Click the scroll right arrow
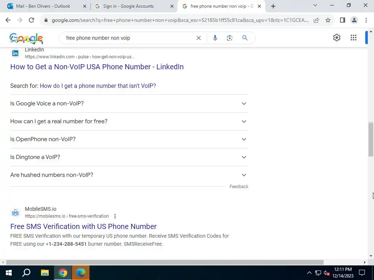This screenshot has width=374, height=280. (365, 262)
